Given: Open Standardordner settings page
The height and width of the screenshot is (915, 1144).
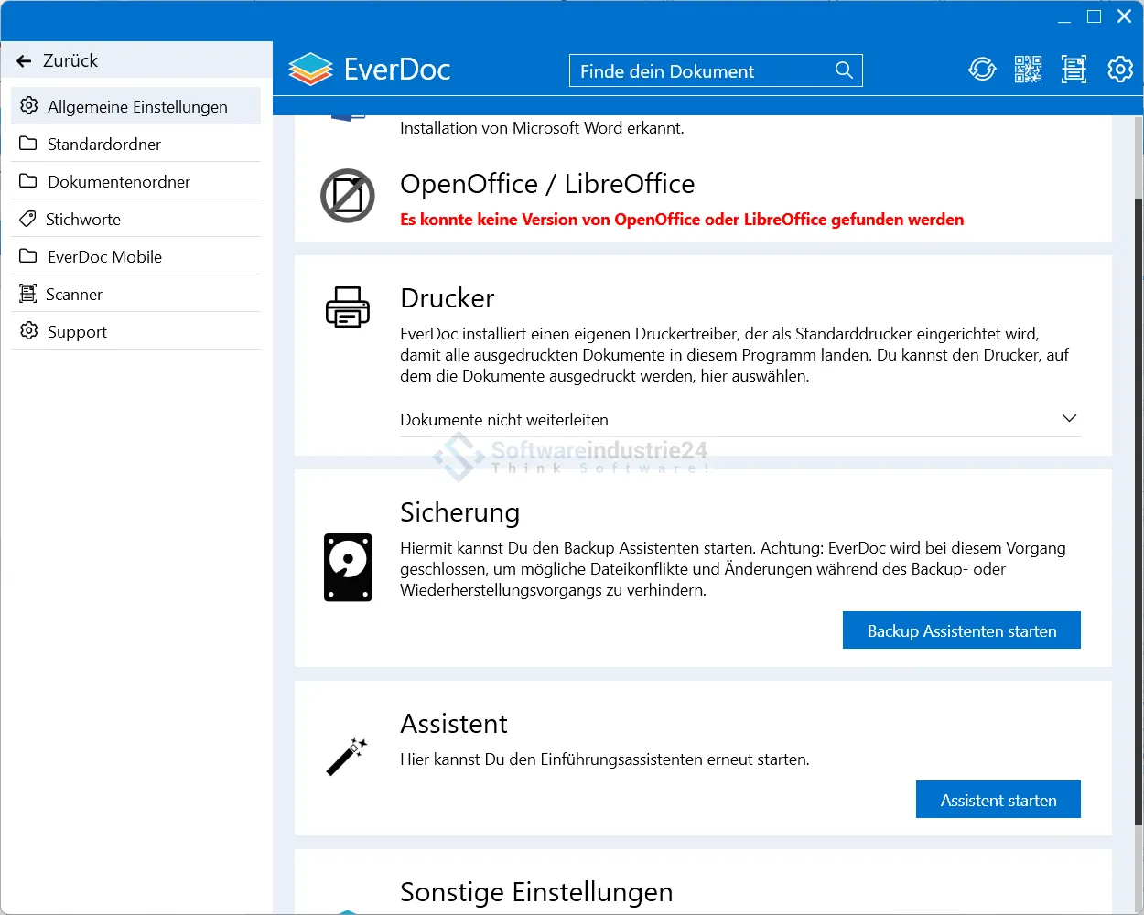Looking at the screenshot, I should point(103,145).
